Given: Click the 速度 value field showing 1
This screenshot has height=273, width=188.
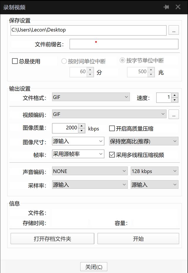Looking at the screenshot, I should point(164,97).
